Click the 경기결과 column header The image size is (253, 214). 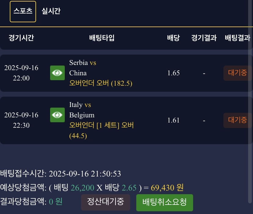point(204,38)
